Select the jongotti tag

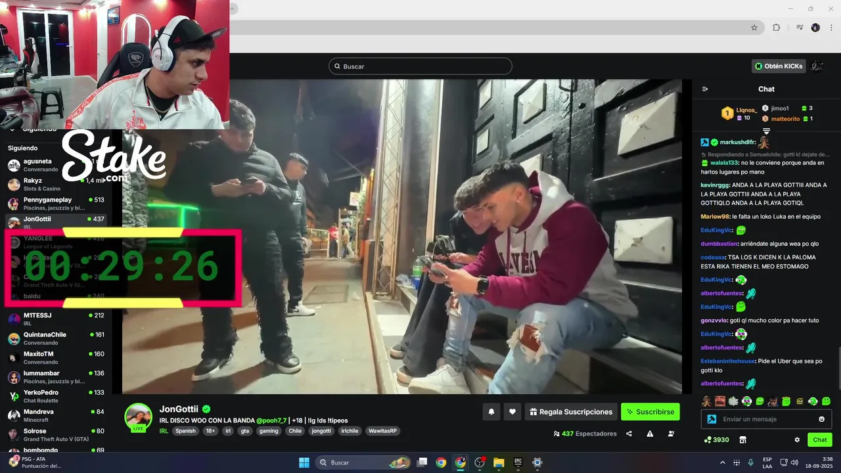tap(321, 431)
